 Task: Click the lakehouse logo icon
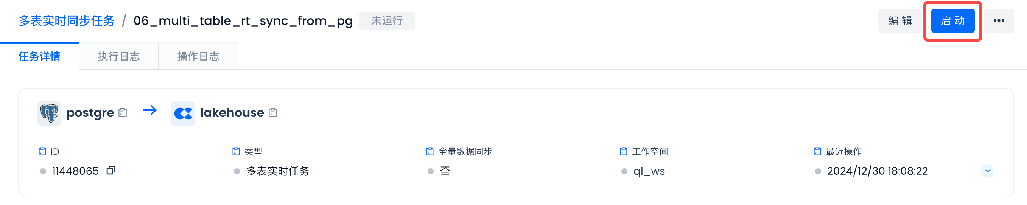click(183, 113)
